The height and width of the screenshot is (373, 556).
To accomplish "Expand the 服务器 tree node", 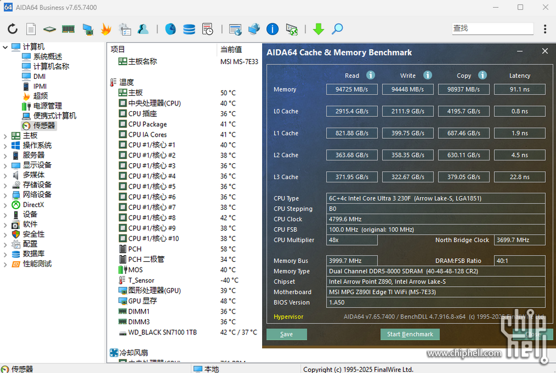I will [x=5, y=155].
